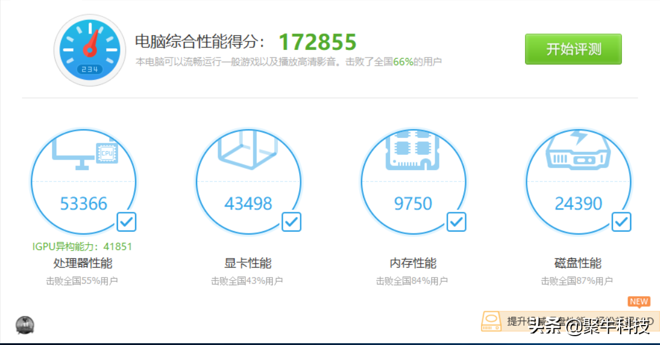
Task: Open the 提升扫描磁盘性能 promo banner
Action: coord(570,322)
